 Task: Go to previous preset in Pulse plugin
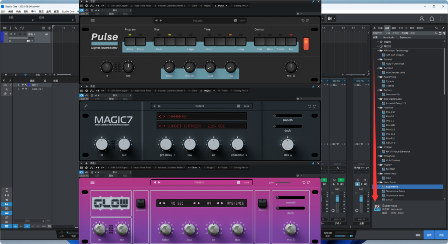(x=156, y=21)
